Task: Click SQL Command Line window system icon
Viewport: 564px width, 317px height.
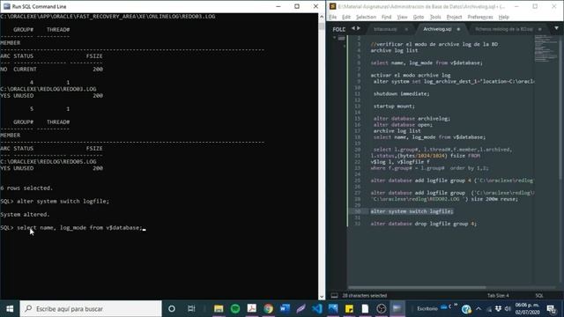Action: pos(6,6)
